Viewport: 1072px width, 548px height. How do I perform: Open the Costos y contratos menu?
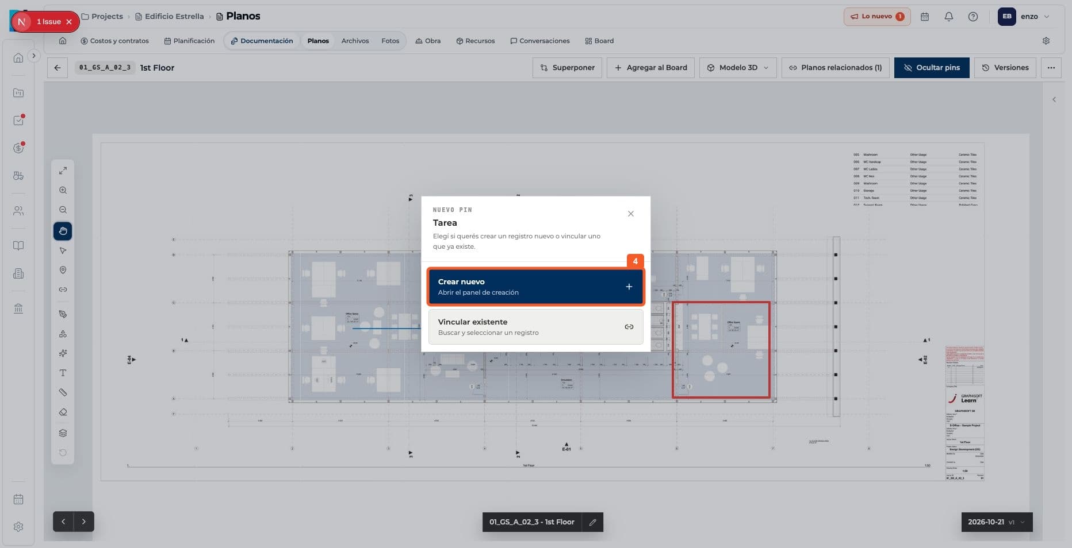[x=114, y=41]
